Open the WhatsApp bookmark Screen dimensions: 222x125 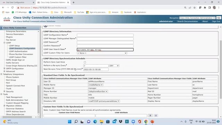[19, 12]
